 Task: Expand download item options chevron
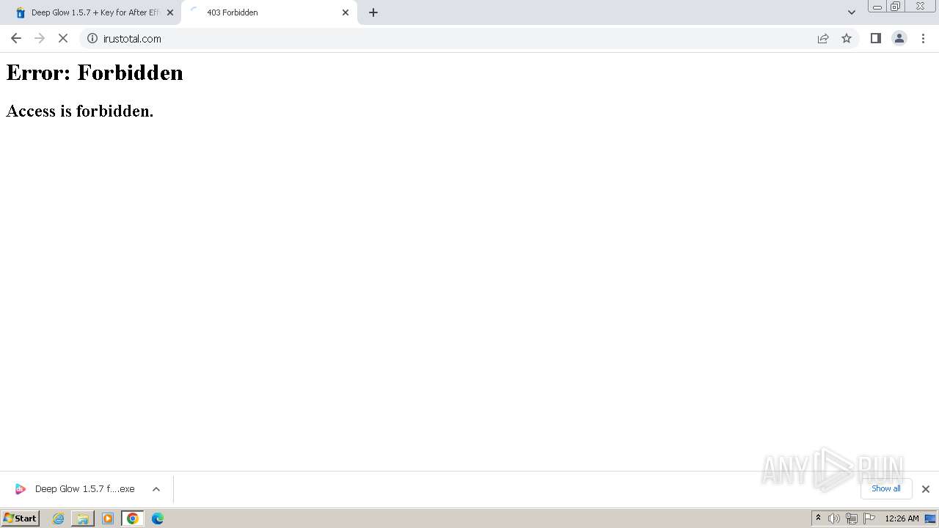coord(156,489)
